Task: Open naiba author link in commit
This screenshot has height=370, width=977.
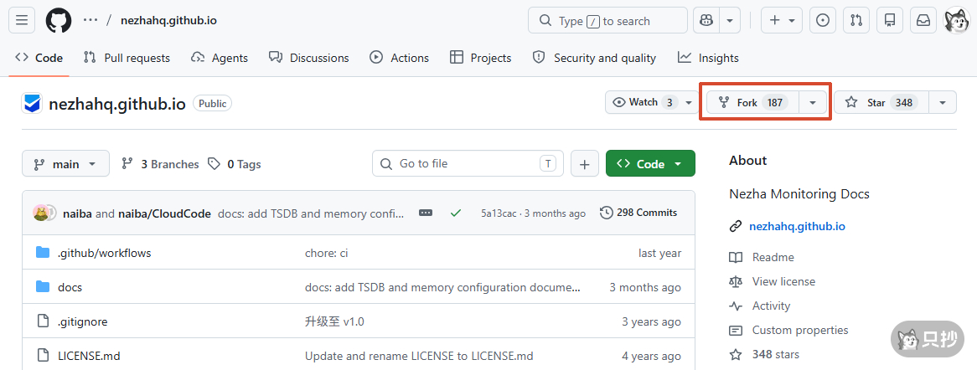Action: click(x=78, y=213)
